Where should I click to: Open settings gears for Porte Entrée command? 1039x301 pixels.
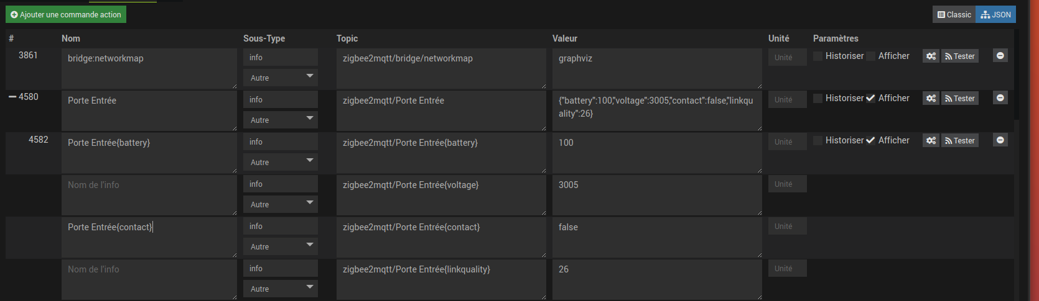(931, 99)
